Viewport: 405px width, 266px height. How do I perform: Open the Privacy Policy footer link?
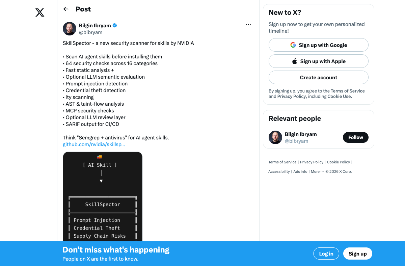point(312,162)
